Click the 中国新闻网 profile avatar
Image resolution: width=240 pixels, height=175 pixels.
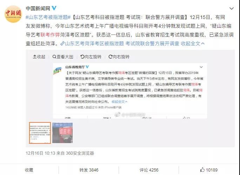[x=13, y=14]
